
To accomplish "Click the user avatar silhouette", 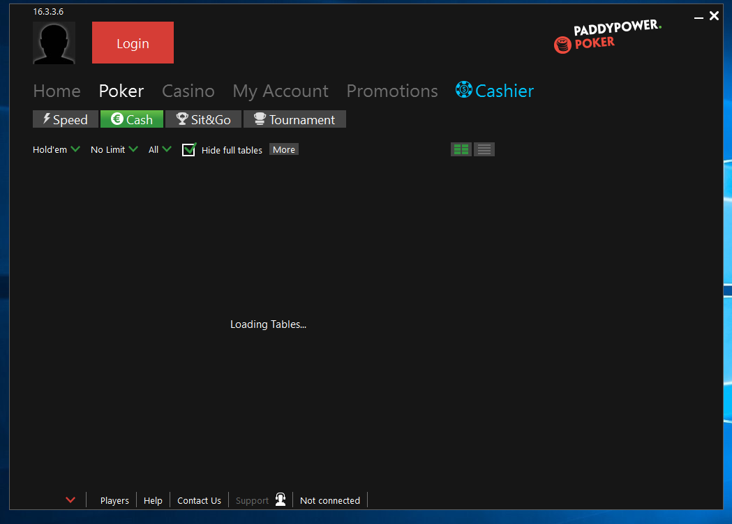I will (54, 43).
